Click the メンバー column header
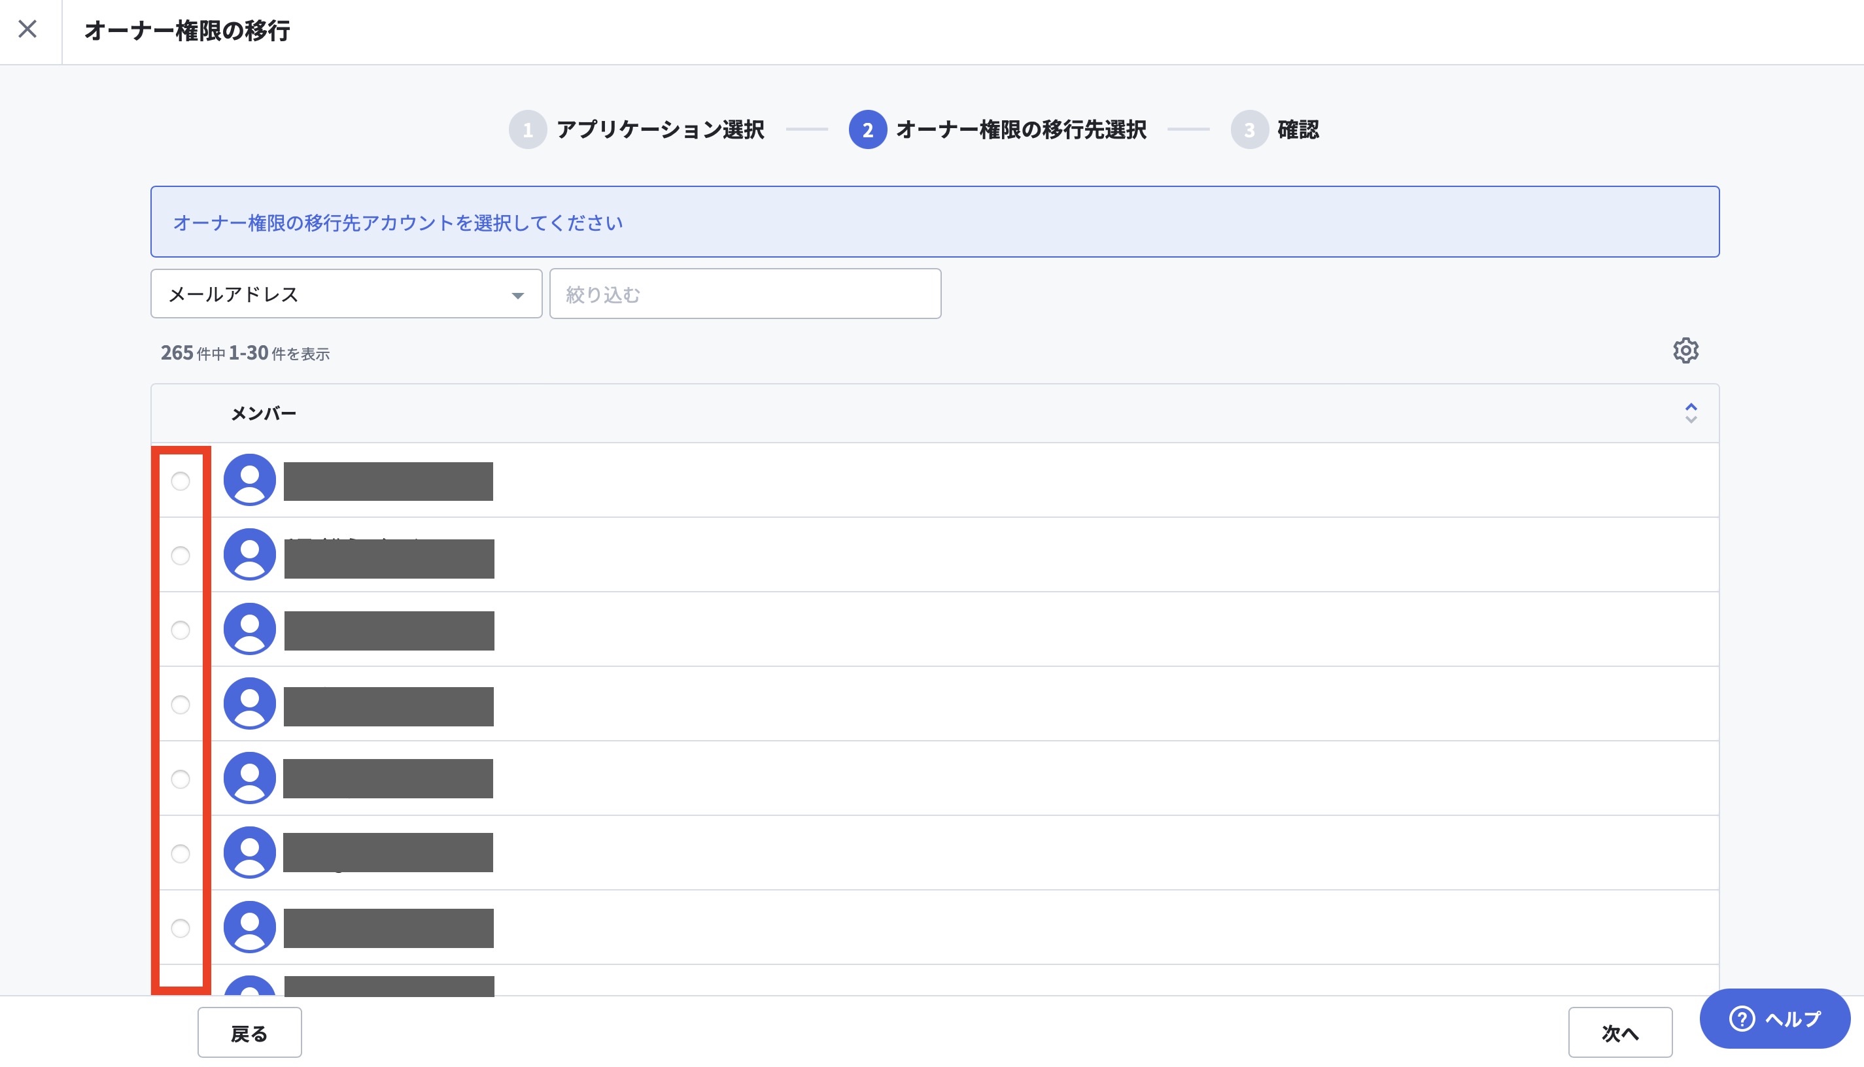 tap(263, 414)
